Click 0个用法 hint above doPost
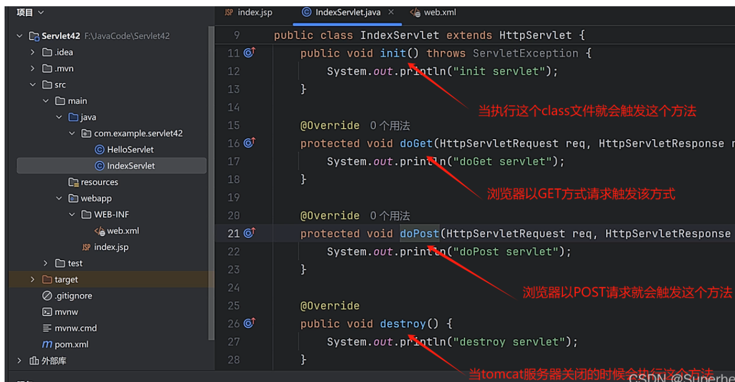The image size is (735, 382). point(390,216)
